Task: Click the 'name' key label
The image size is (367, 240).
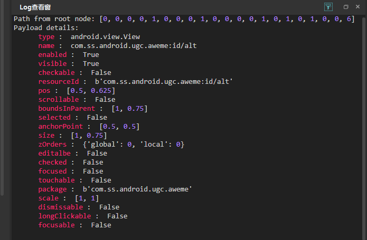Action: (46, 46)
